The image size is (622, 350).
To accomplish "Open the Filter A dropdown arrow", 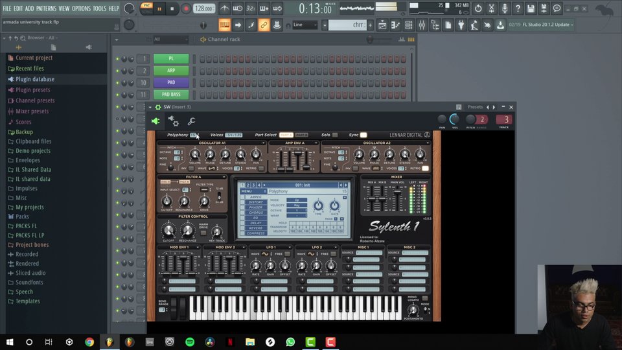I will point(224,177).
